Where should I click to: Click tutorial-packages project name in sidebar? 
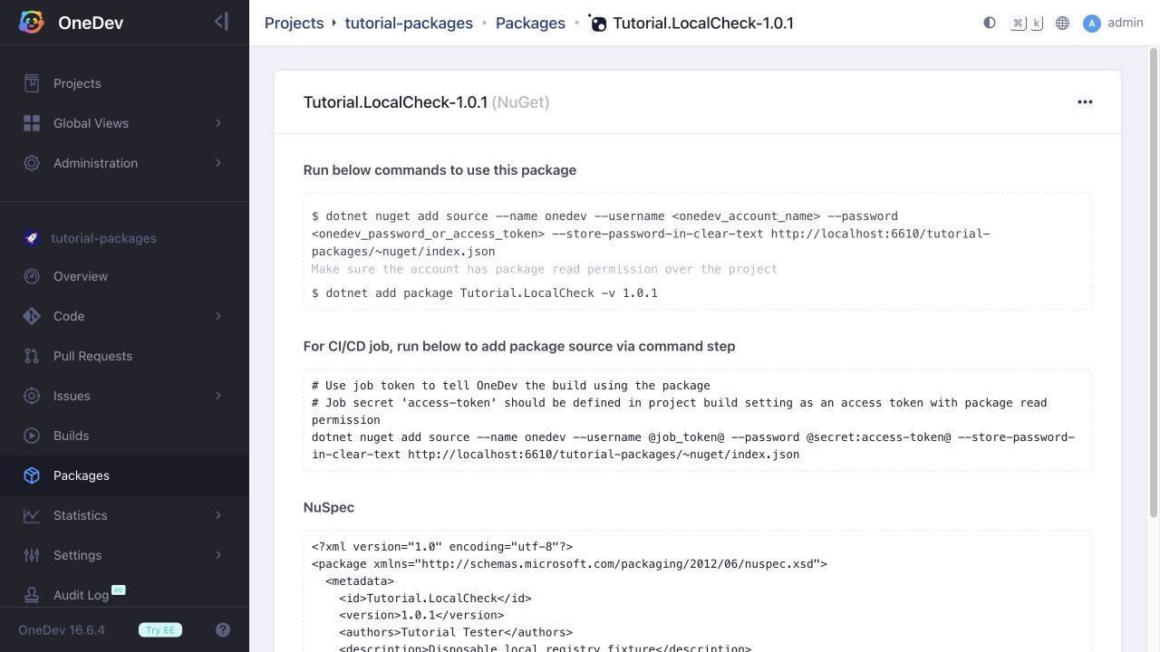(103, 238)
